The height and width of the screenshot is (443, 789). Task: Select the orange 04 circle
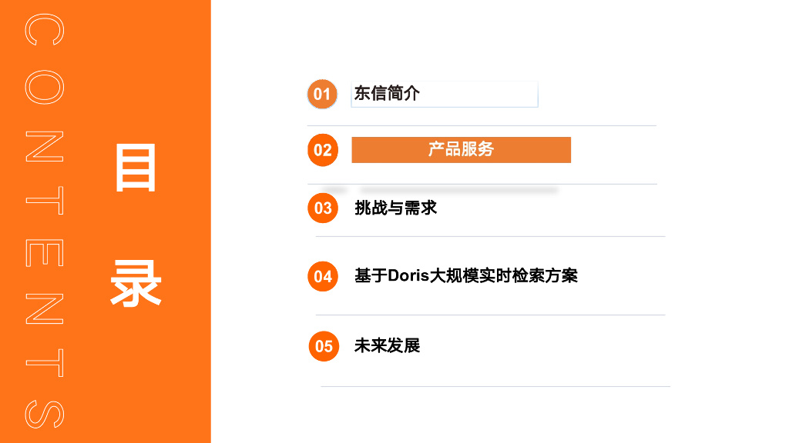pyautogui.click(x=323, y=276)
